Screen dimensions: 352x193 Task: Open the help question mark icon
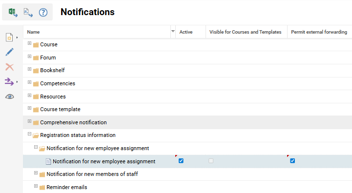(x=43, y=12)
